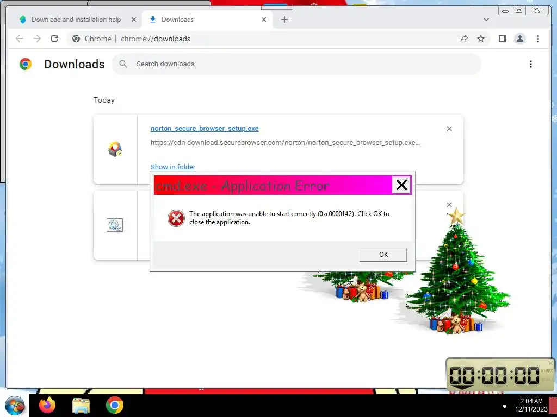Click the taskbar clock showing 2:04 AM
This screenshot has height=417, width=557.
click(x=531, y=405)
